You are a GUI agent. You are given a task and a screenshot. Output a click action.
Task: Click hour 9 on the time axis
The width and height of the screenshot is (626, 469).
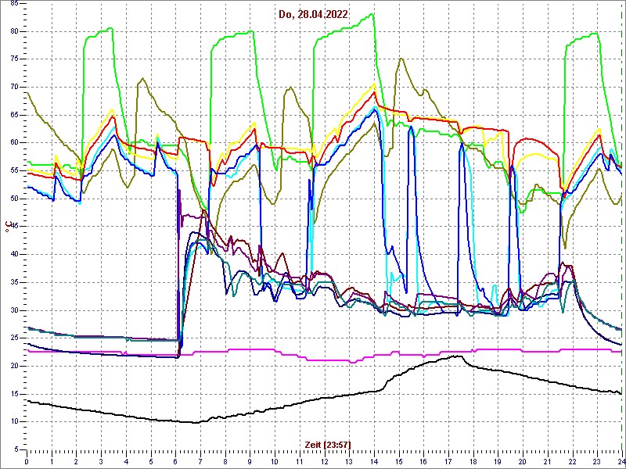(x=250, y=461)
